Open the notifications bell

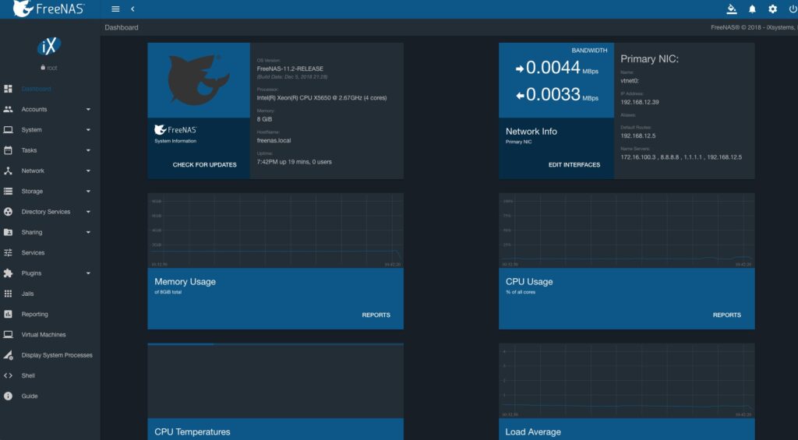tap(752, 9)
